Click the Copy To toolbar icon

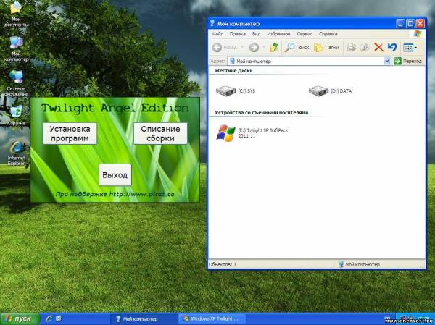(365, 47)
